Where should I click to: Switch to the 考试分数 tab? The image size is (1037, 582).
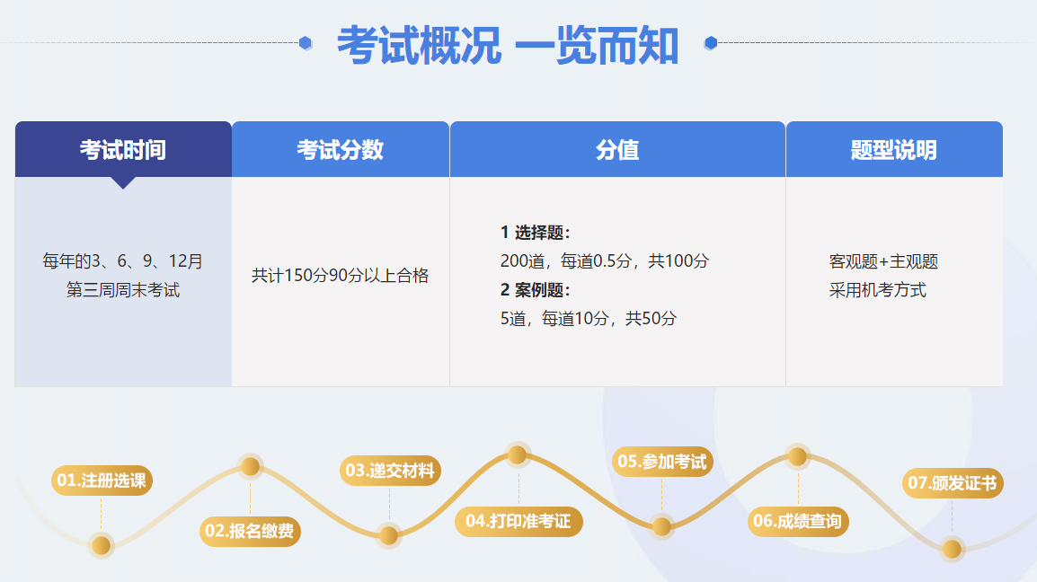click(341, 149)
